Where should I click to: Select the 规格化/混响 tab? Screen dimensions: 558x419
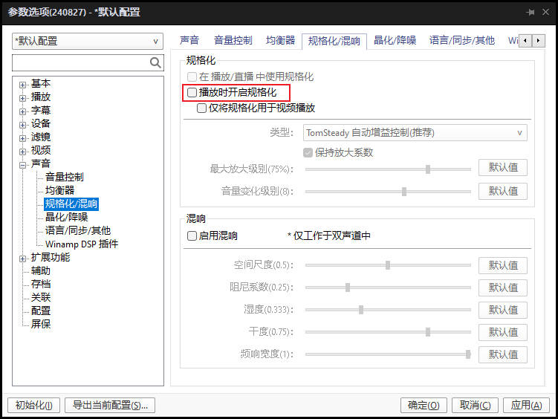point(334,41)
